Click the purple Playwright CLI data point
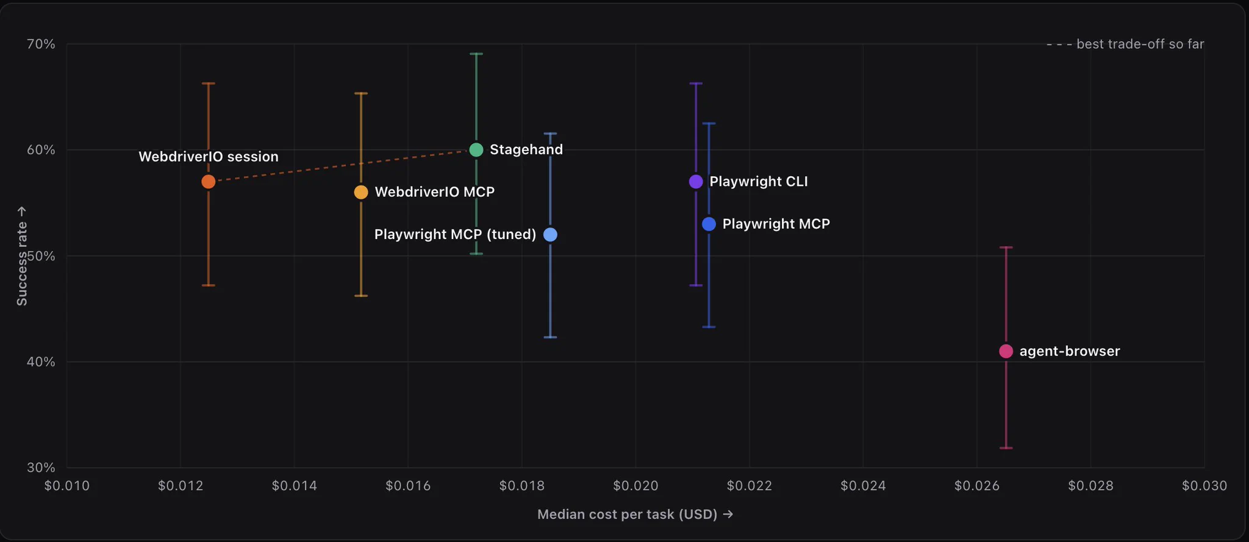 click(696, 182)
